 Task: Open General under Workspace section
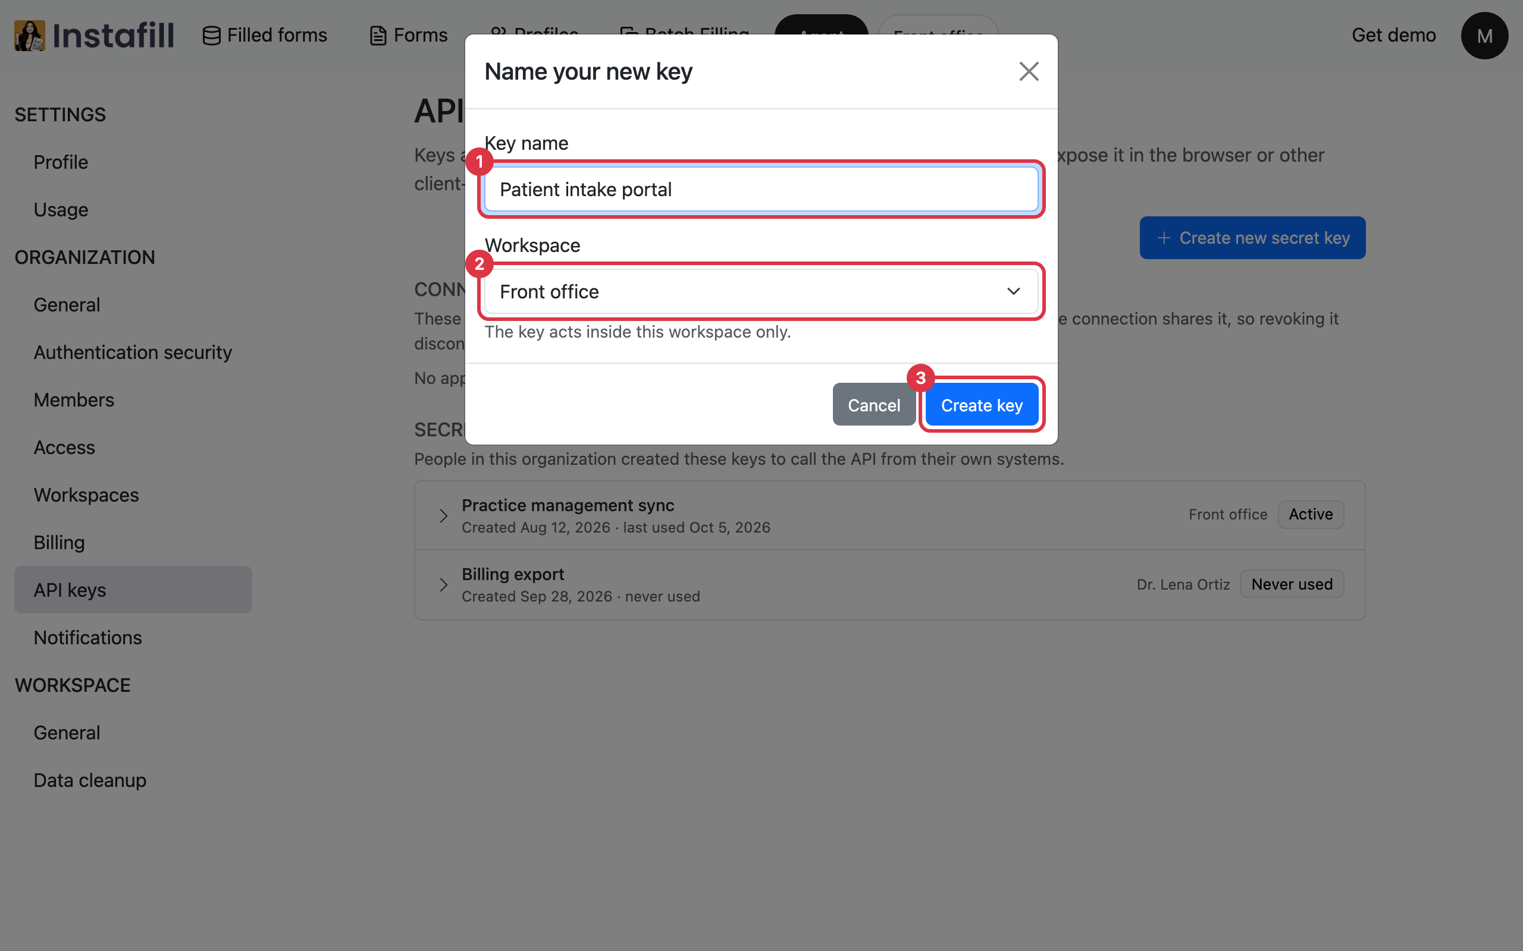(x=133, y=733)
